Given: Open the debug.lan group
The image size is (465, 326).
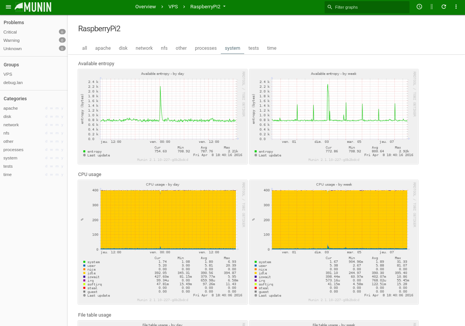Looking at the screenshot, I should (13, 83).
